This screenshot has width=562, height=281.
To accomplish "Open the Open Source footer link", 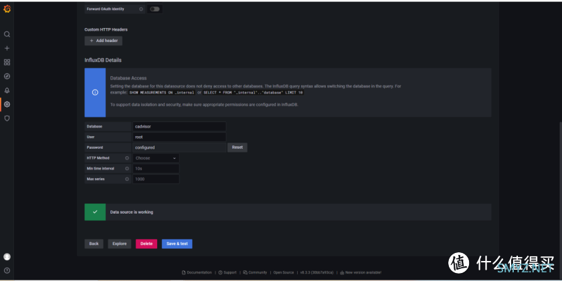I will point(284,272).
